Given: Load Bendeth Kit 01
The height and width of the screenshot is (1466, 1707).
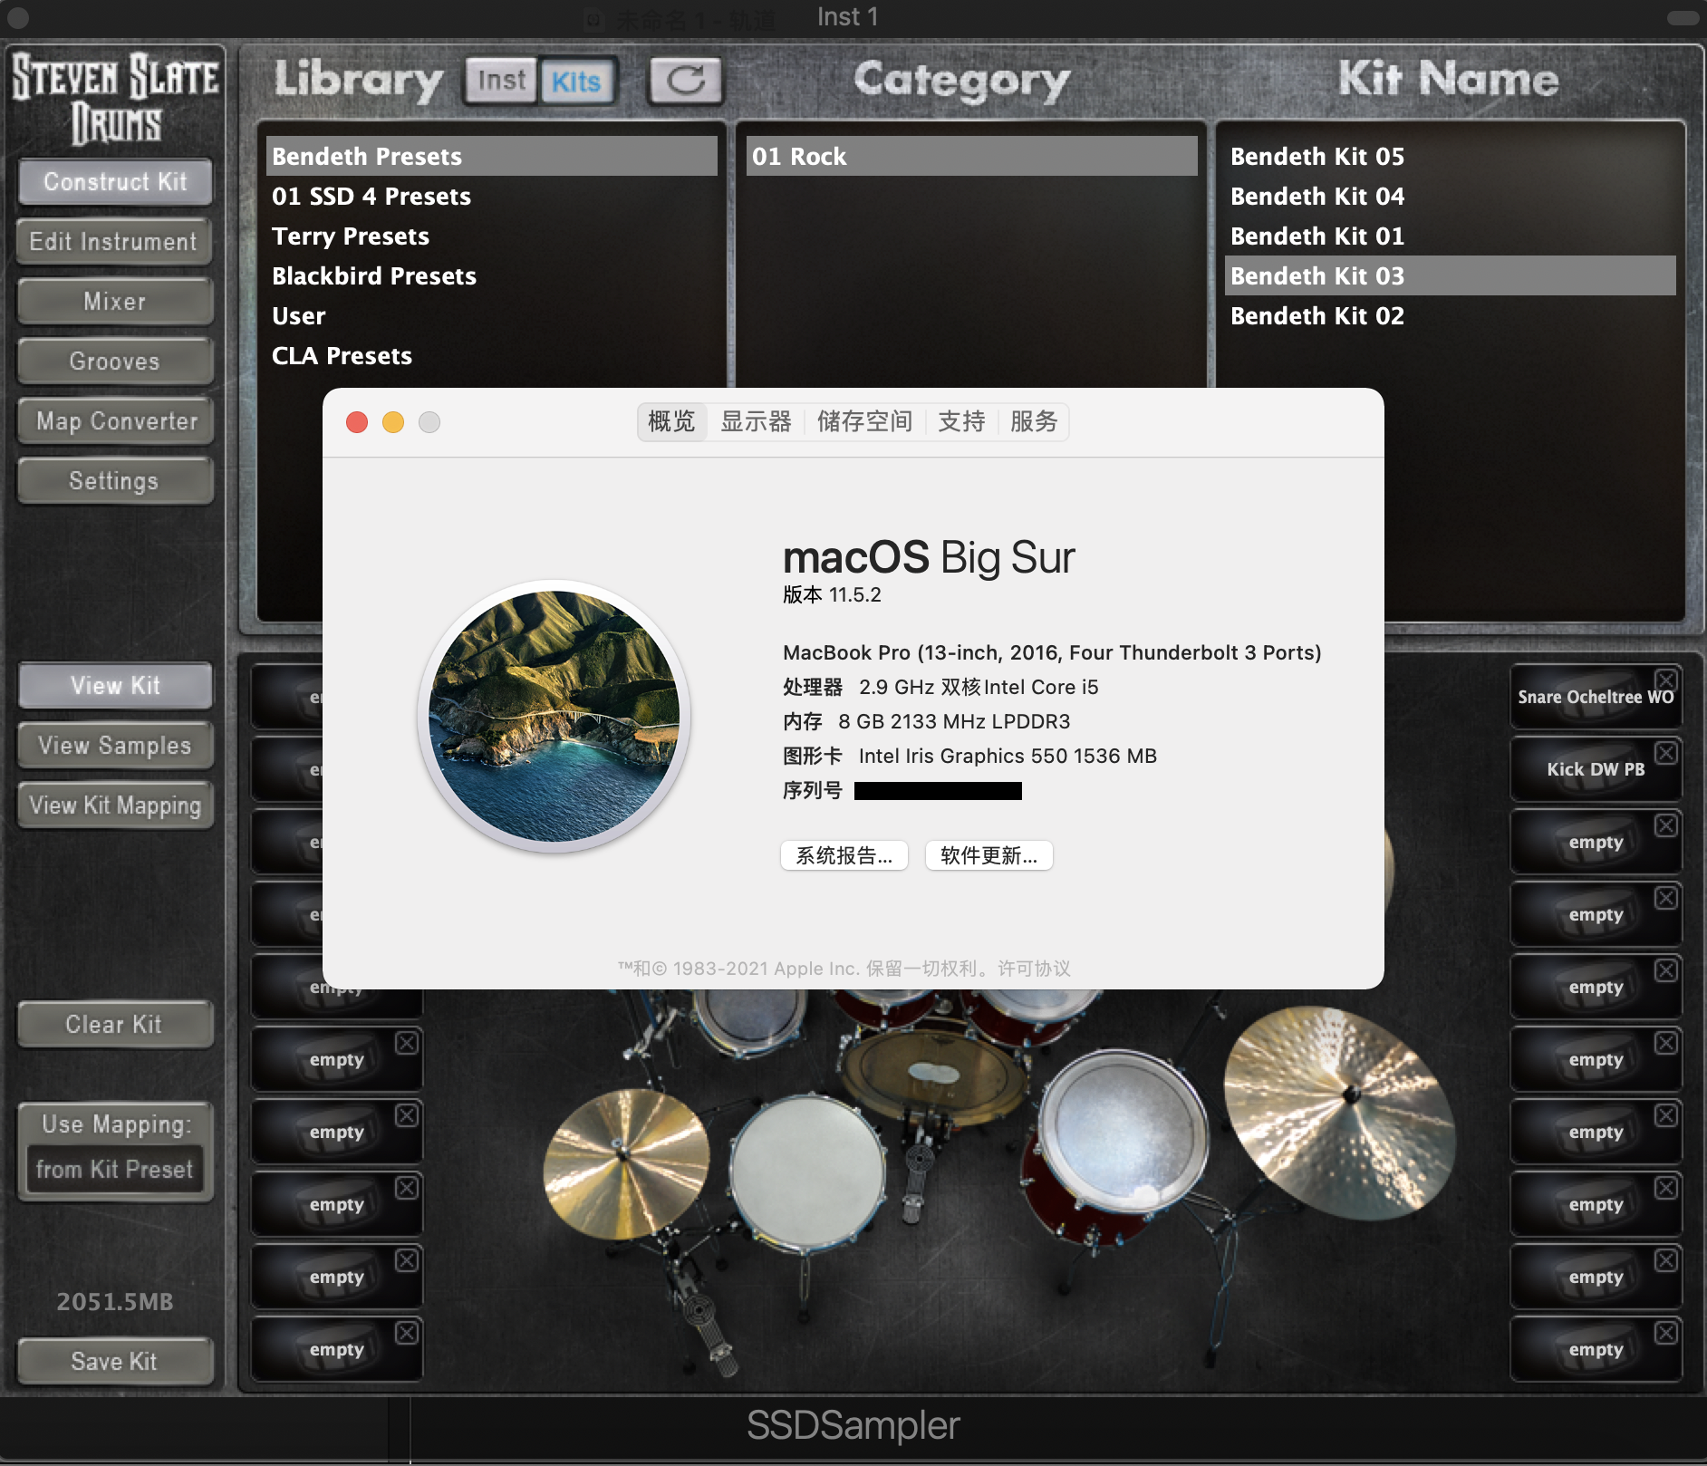Looking at the screenshot, I should pyautogui.click(x=1450, y=236).
